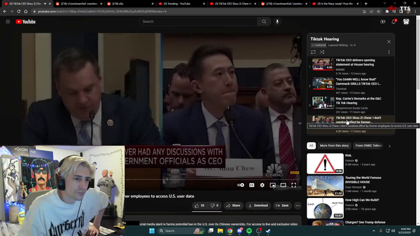Open the share page icon in address bar
The image size is (420, 236).
(371, 12)
